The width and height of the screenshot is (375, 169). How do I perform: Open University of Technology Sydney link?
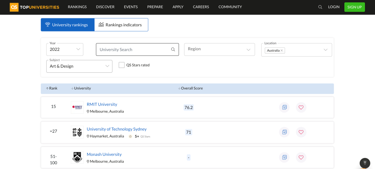[117, 129]
